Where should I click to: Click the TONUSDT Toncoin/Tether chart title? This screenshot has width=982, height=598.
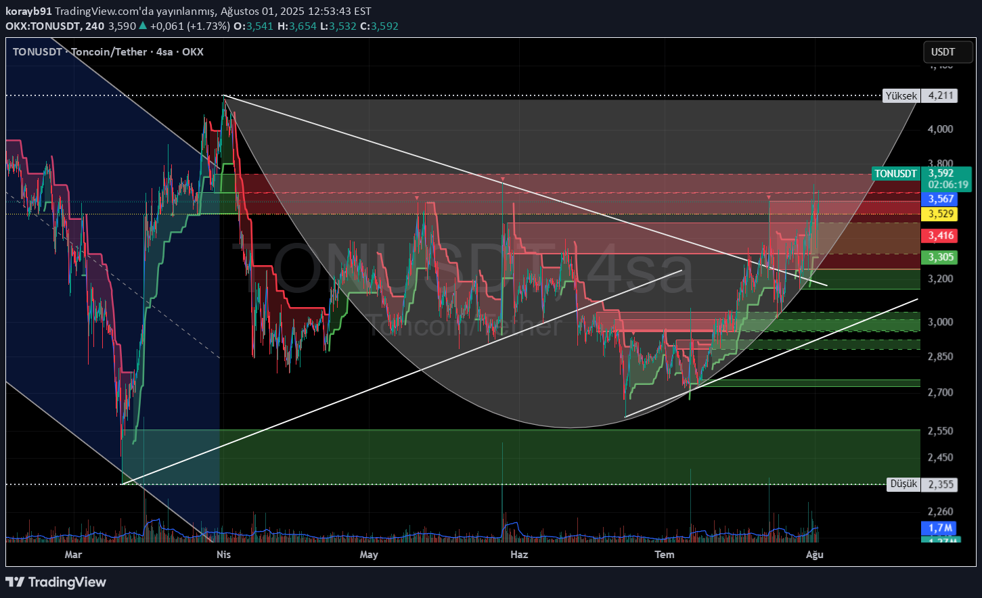pos(108,52)
